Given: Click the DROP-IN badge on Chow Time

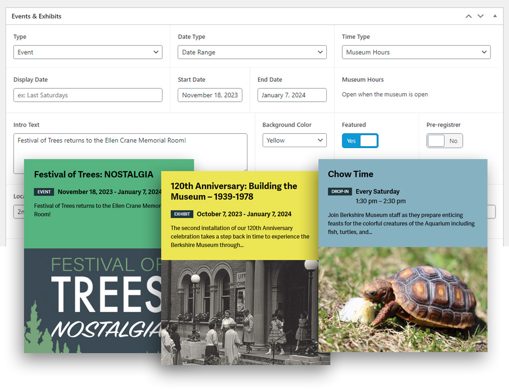Looking at the screenshot, I should [x=340, y=192].
